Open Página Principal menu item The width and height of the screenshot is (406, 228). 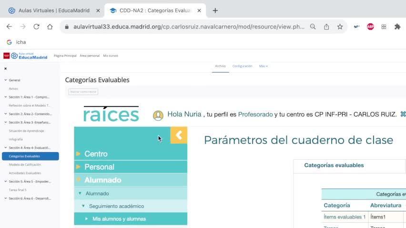tap(65, 56)
